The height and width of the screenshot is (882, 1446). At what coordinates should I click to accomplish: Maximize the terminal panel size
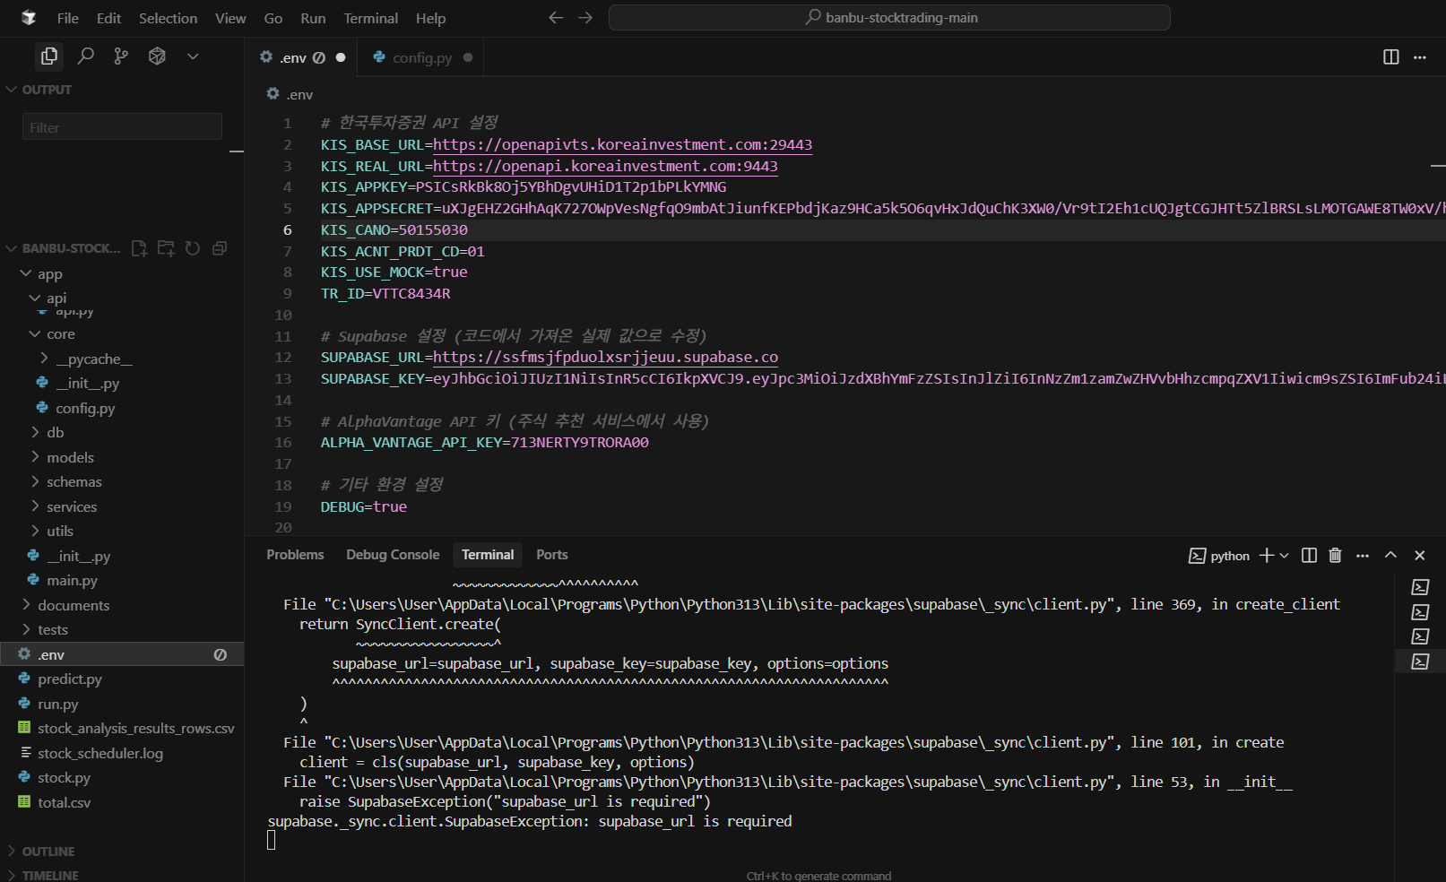coord(1390,556)
